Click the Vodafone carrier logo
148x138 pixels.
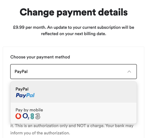(18, 116)
